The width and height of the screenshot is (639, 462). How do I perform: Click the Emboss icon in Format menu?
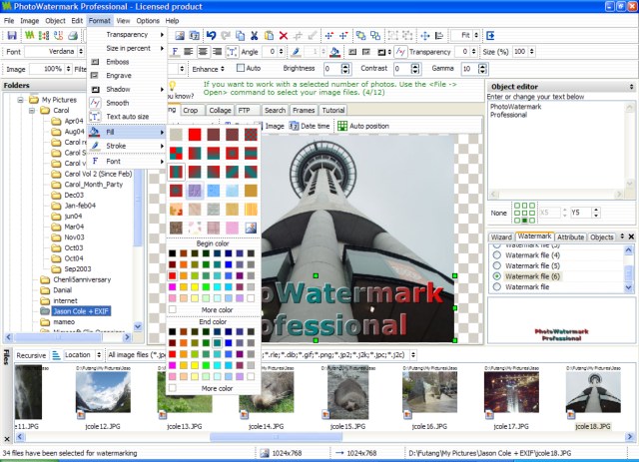click(97, 62)
